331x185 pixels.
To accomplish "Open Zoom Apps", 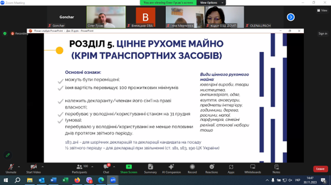I will click(231, 169).
